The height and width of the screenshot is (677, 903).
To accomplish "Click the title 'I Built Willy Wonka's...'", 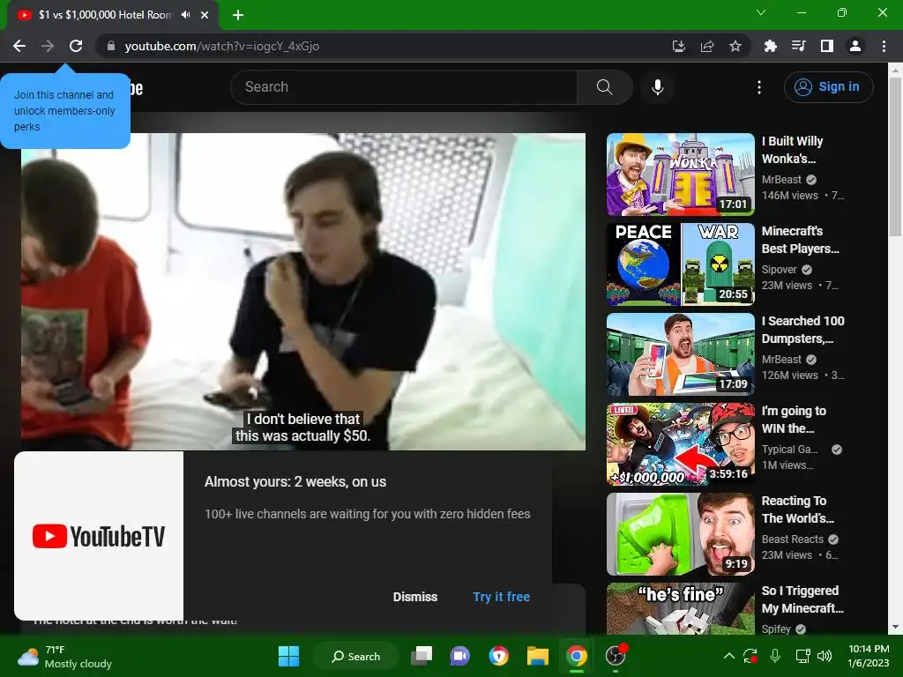I will 792,150.
